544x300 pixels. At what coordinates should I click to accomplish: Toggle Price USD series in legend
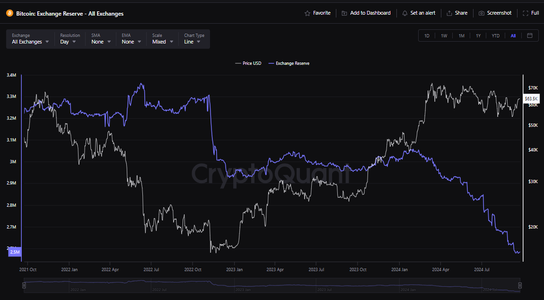pos(248,63)
